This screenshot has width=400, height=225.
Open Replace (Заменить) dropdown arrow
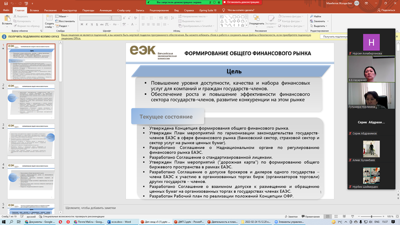[328, 21]
